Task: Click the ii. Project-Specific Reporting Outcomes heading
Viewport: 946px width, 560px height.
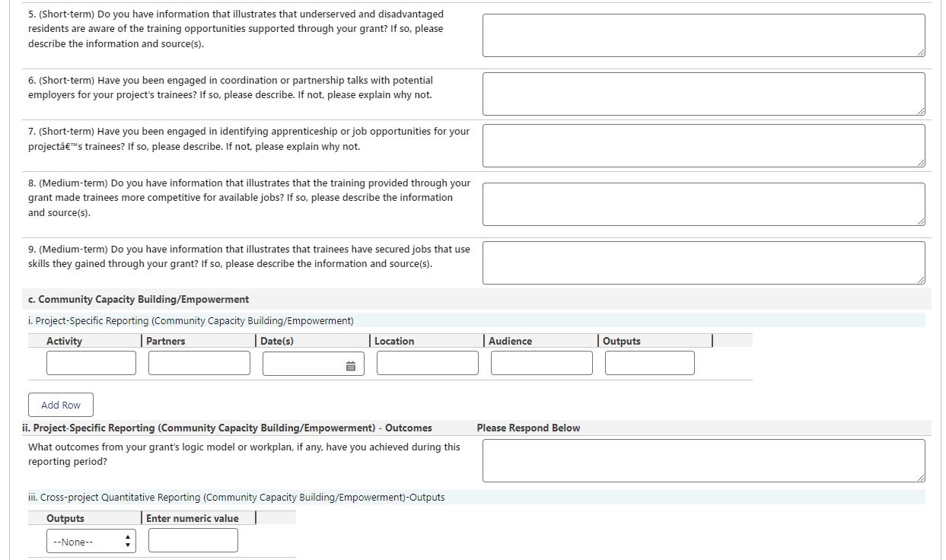Action: click(227, 428)
